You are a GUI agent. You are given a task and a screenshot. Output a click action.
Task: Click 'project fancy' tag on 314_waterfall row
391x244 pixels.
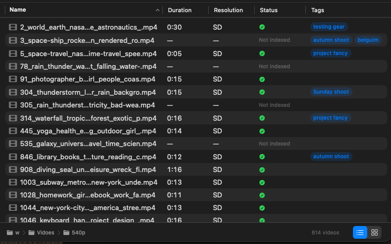click(x=330, y=118)
